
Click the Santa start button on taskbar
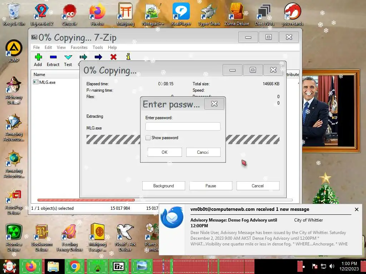[9, 266]
